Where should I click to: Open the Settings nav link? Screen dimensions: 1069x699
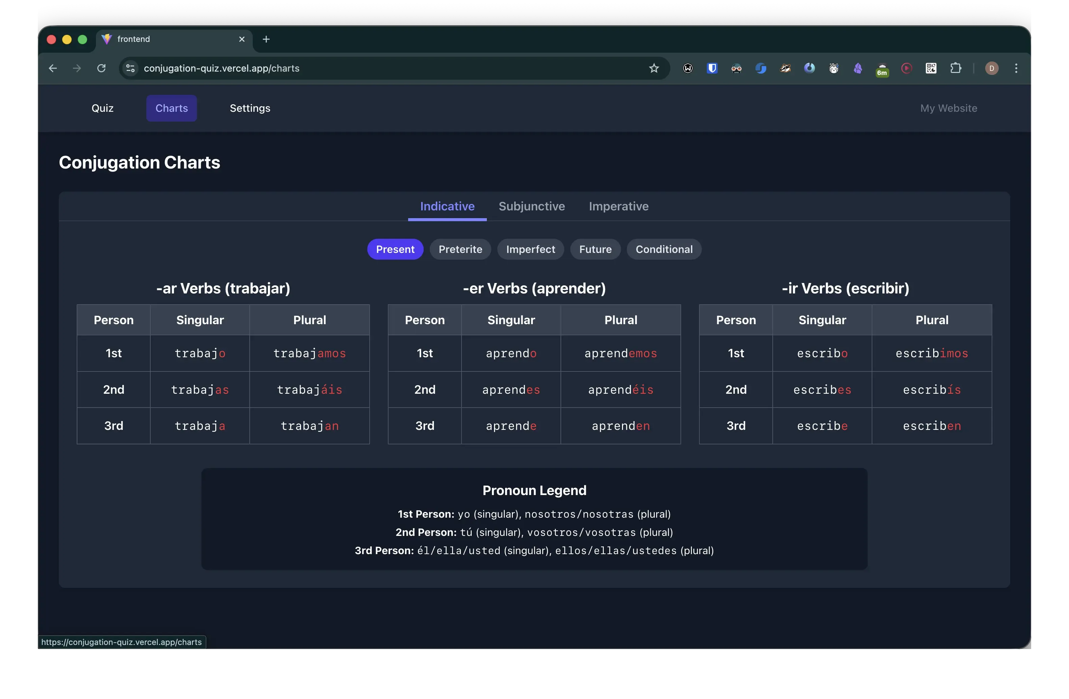(250, 108)
